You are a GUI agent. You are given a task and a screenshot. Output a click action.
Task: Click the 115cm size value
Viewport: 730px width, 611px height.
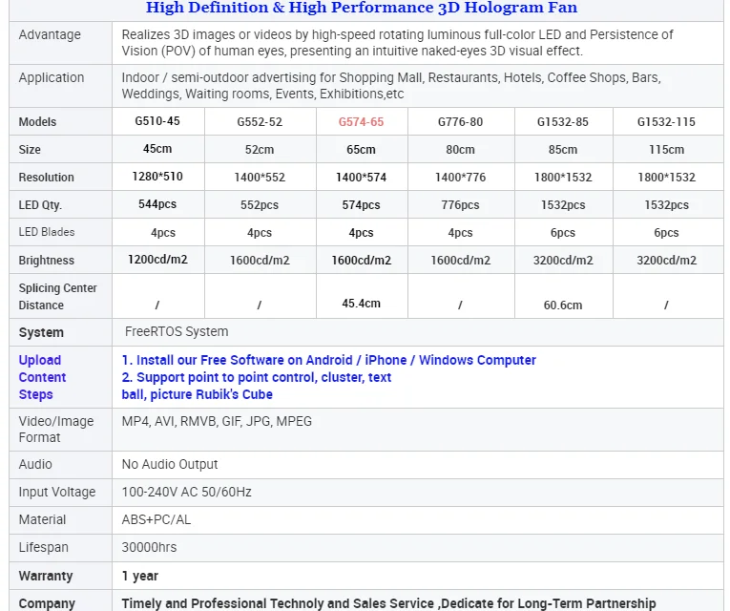click(x=666, y=150)
